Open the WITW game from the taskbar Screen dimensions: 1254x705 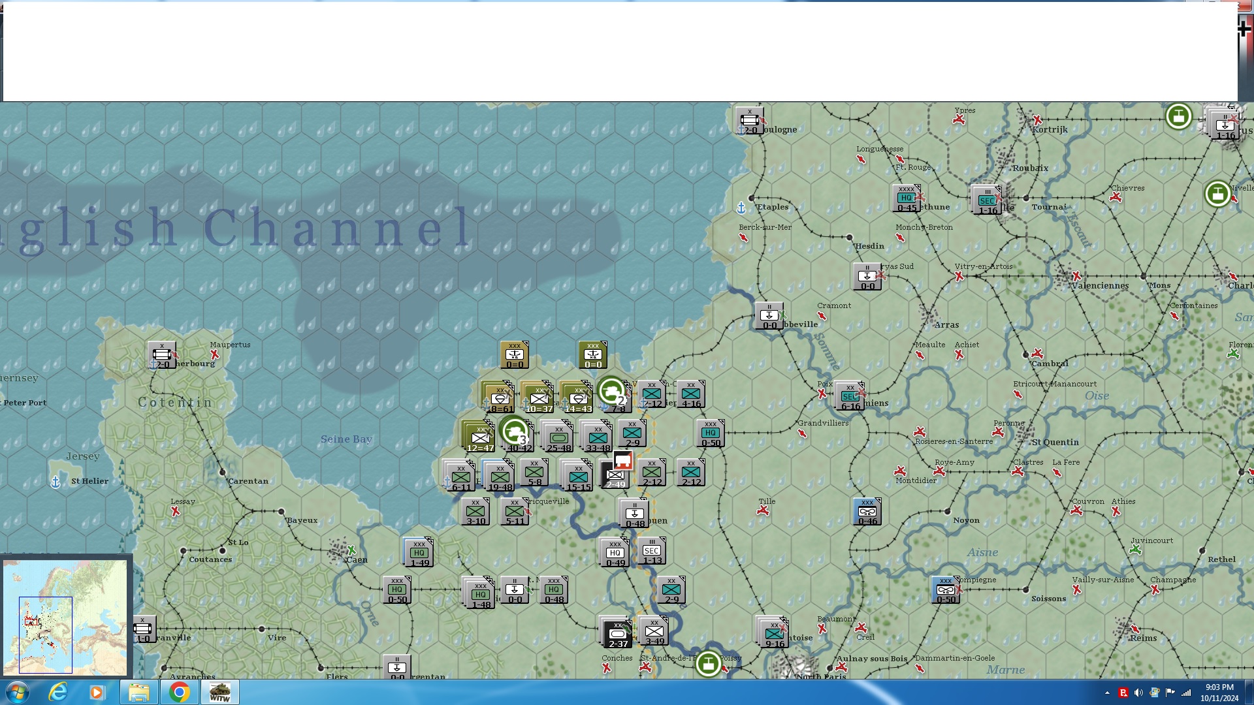[220, 692]
